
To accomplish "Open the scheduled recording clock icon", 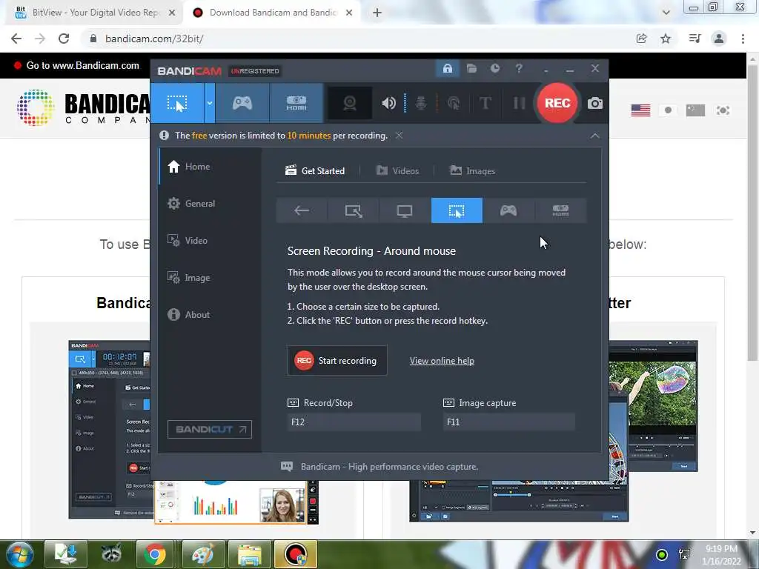I will click(494, 68).
